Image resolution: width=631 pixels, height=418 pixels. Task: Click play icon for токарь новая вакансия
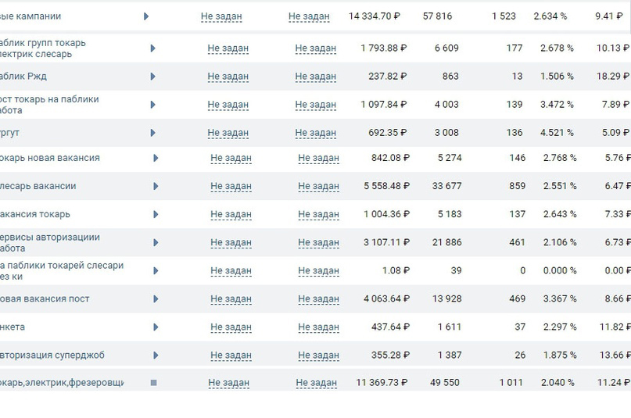point(156,158)
